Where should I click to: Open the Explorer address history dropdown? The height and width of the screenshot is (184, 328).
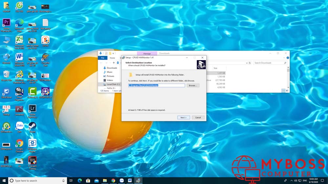247,63
